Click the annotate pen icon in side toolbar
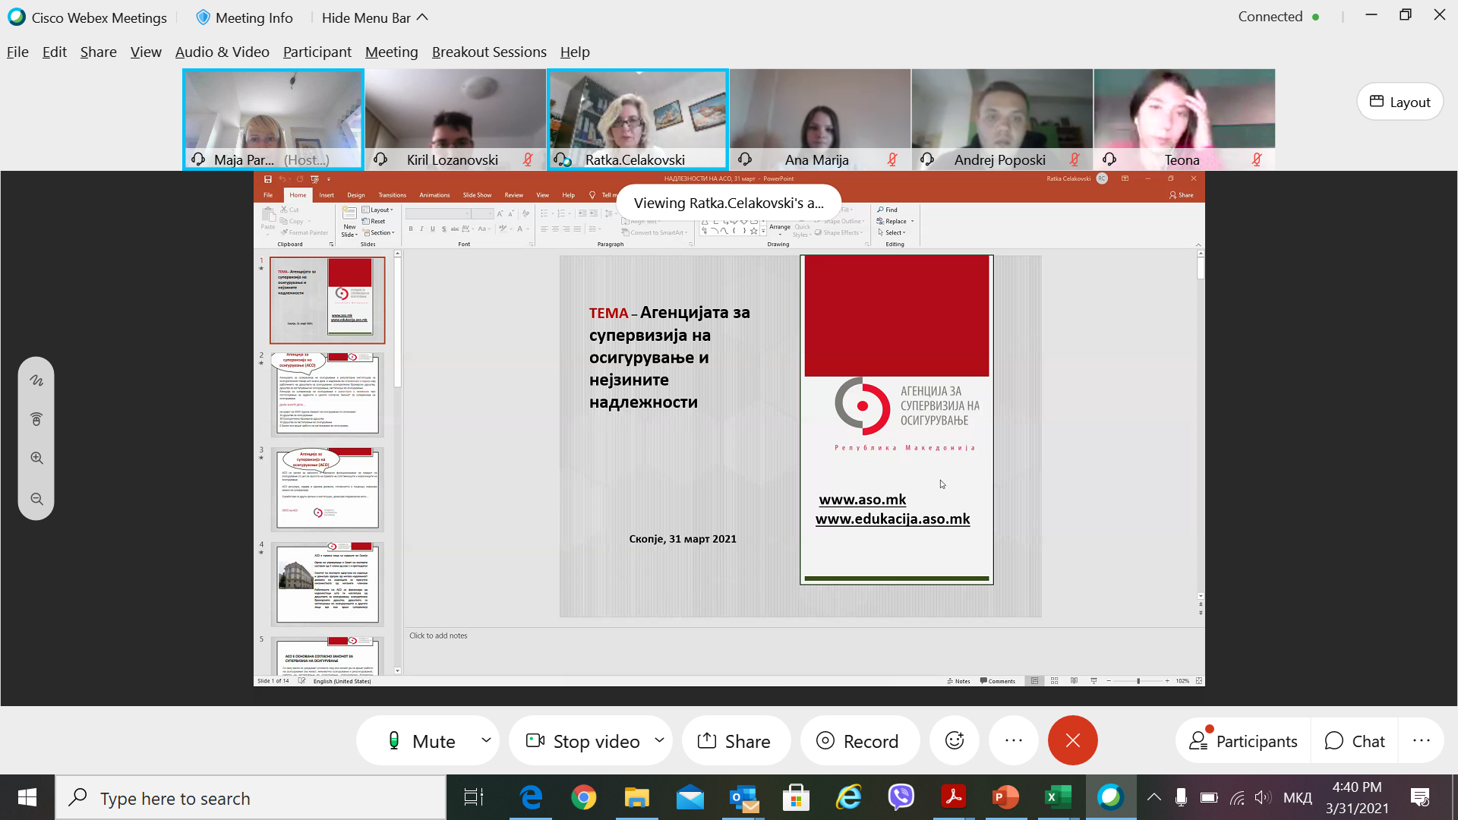This screenshot has height=820, width=1458. (x=36, y=380)
